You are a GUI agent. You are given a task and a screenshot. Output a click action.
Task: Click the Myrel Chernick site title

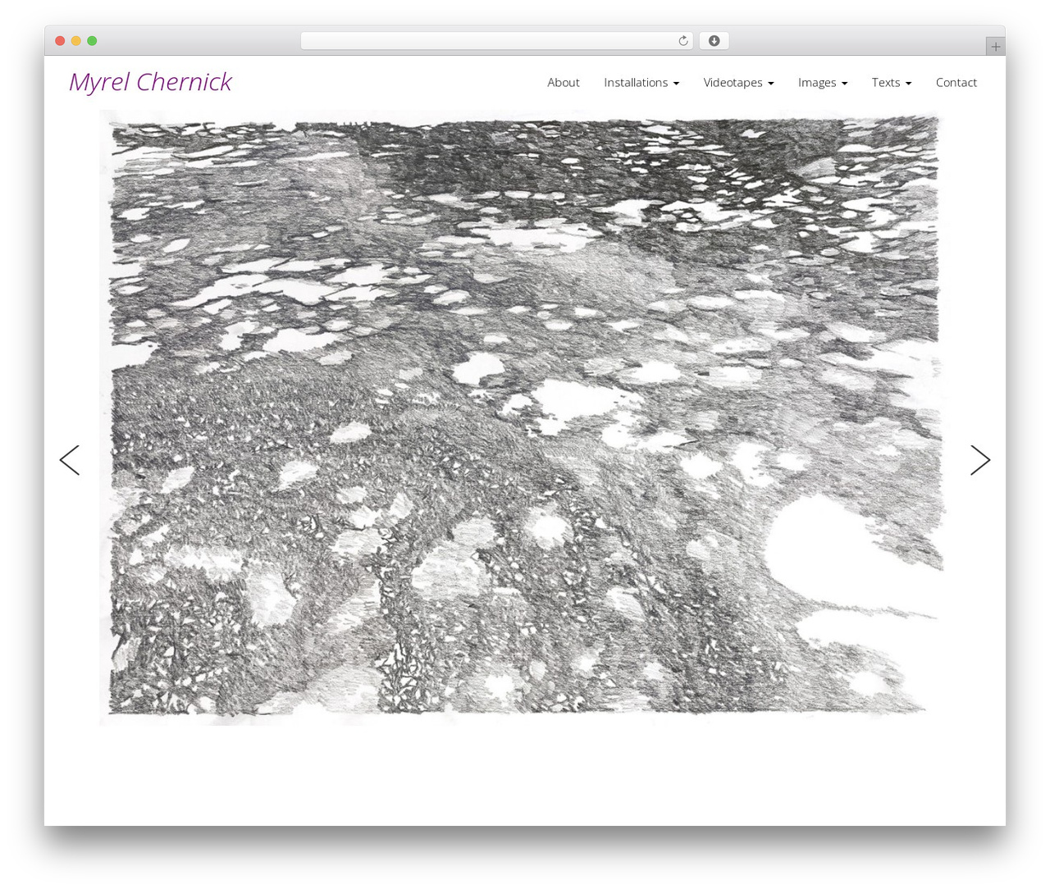[x=150, y=82]
